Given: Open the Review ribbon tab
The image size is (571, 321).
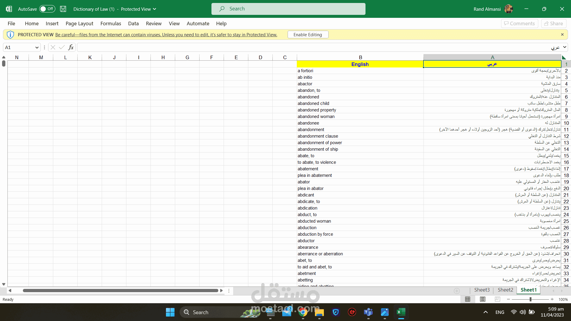Looking at the screenshot, I should point(153,23).
